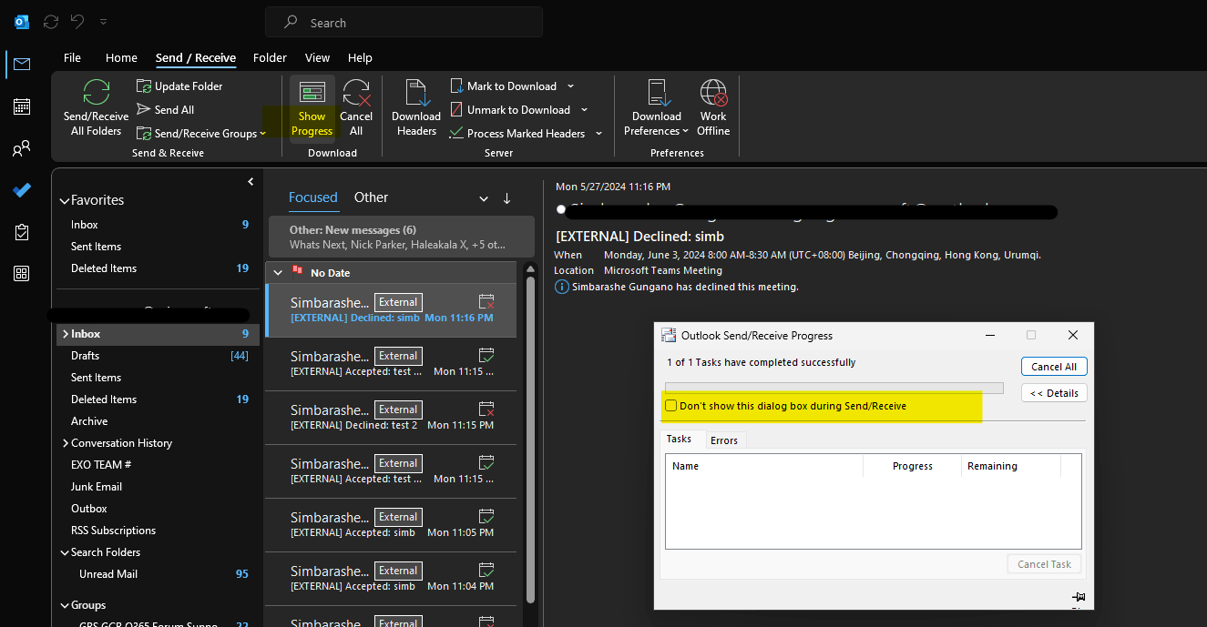Open the Accepted: simb message from 11:05 PM
Viewport: 1207px width, 627px height.
[390, 524]
